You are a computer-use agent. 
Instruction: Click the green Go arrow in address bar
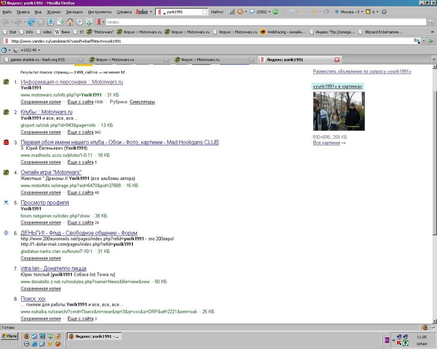(x=431, y=41)
